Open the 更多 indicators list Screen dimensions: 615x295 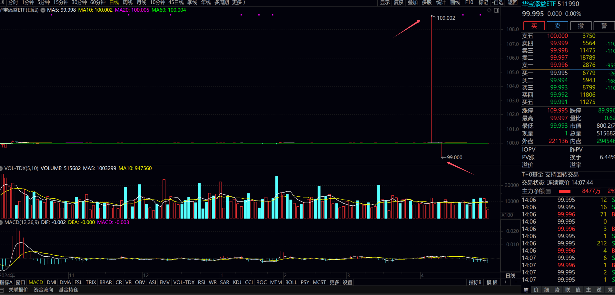(334, 282)
